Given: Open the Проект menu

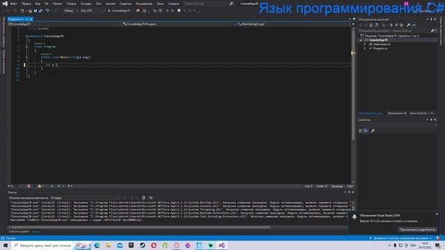Looking at the screenshot, I should click(57, 3).
